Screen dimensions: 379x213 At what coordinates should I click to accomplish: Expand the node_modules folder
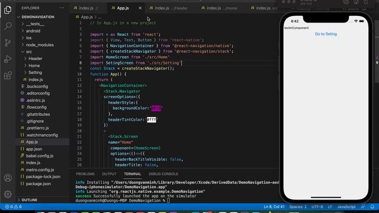40,45
